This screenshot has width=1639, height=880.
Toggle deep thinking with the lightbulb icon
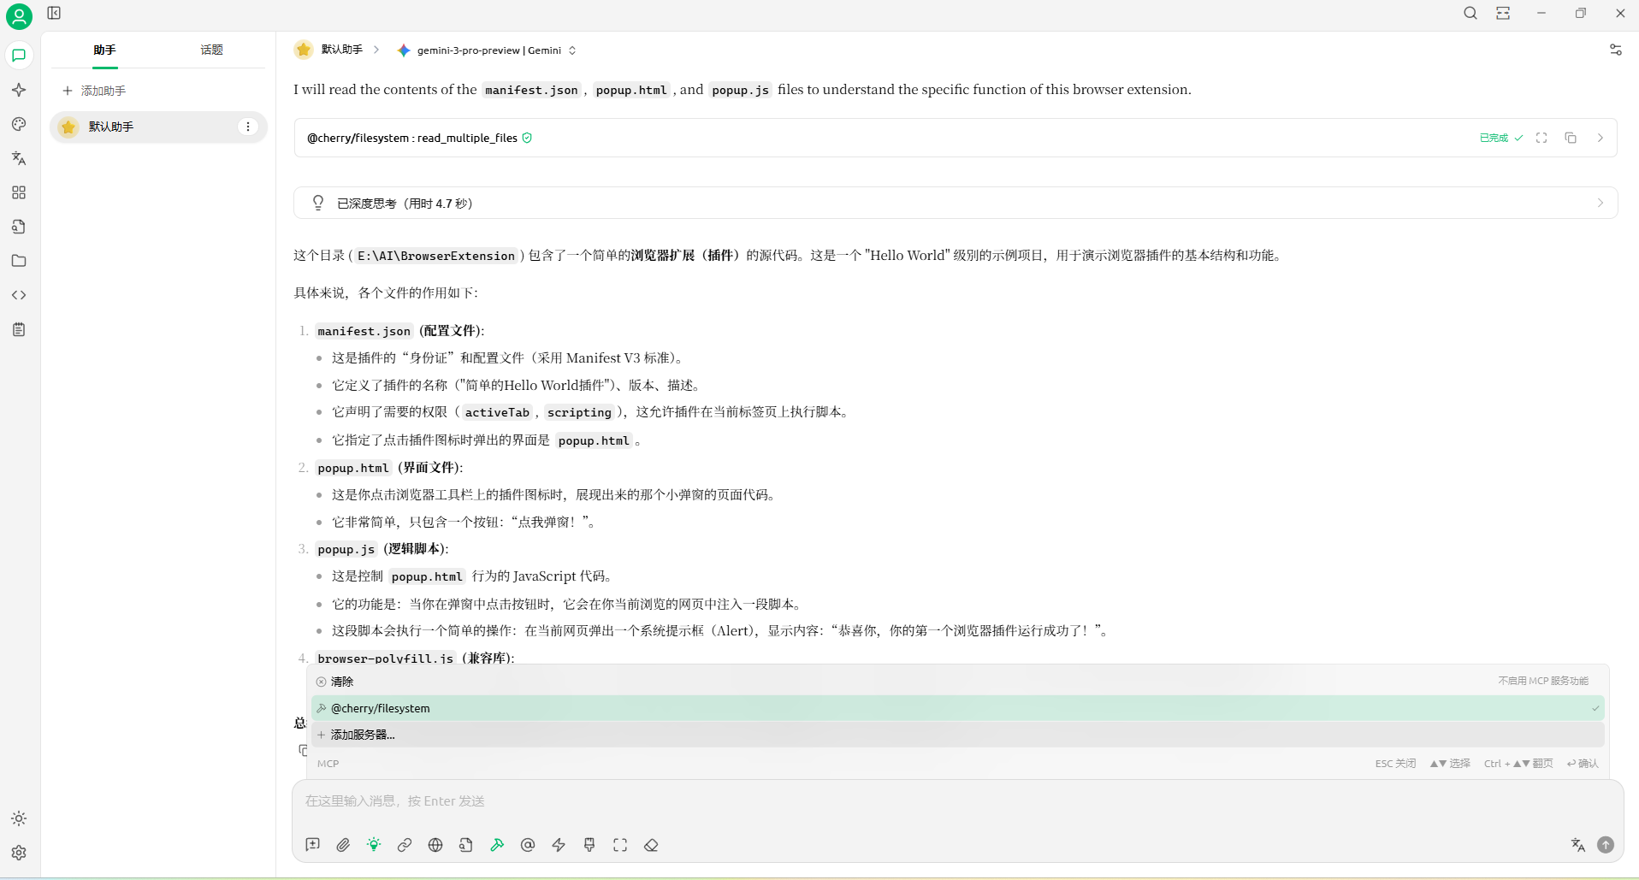tap(373, 845)
